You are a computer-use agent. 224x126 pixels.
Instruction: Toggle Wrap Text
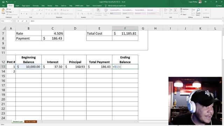pos(65,10)
